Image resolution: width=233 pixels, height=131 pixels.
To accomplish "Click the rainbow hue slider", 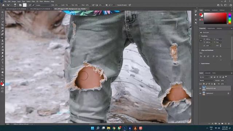I will coord(230,18).
